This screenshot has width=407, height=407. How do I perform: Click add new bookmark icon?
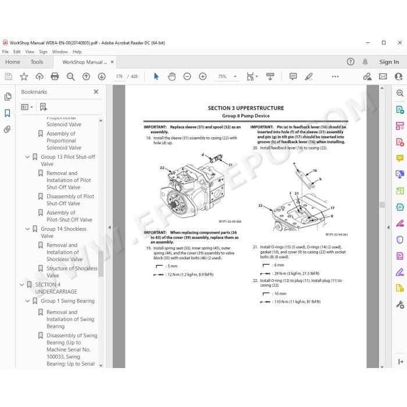(x=44, y=106)
